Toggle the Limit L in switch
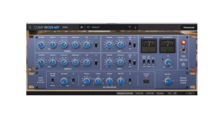Screen dimensions: 223x118 tap(134, 45)
